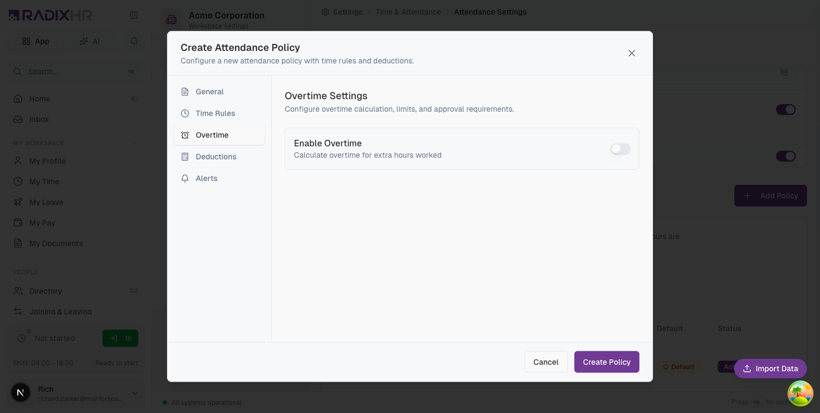Enable the Overtime toggle switch
The width and height of the screenshot is (820, 413).
tap(620, 149)
